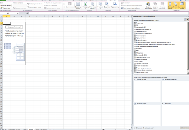This screenshot has width=189, height=130.
Task: Check the ИНН field checkbox
Action: click(x=135, y=25)
